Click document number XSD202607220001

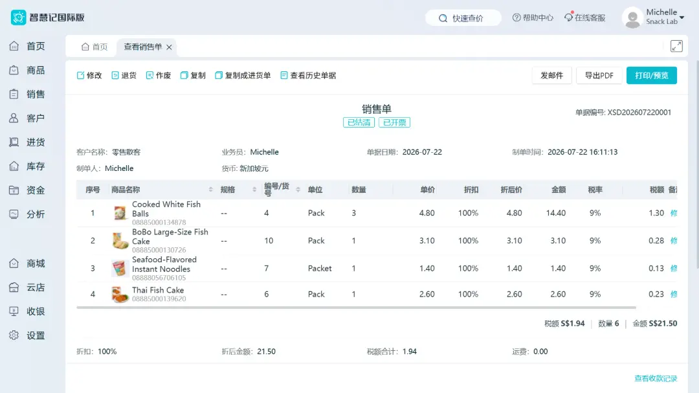(639, 113)
